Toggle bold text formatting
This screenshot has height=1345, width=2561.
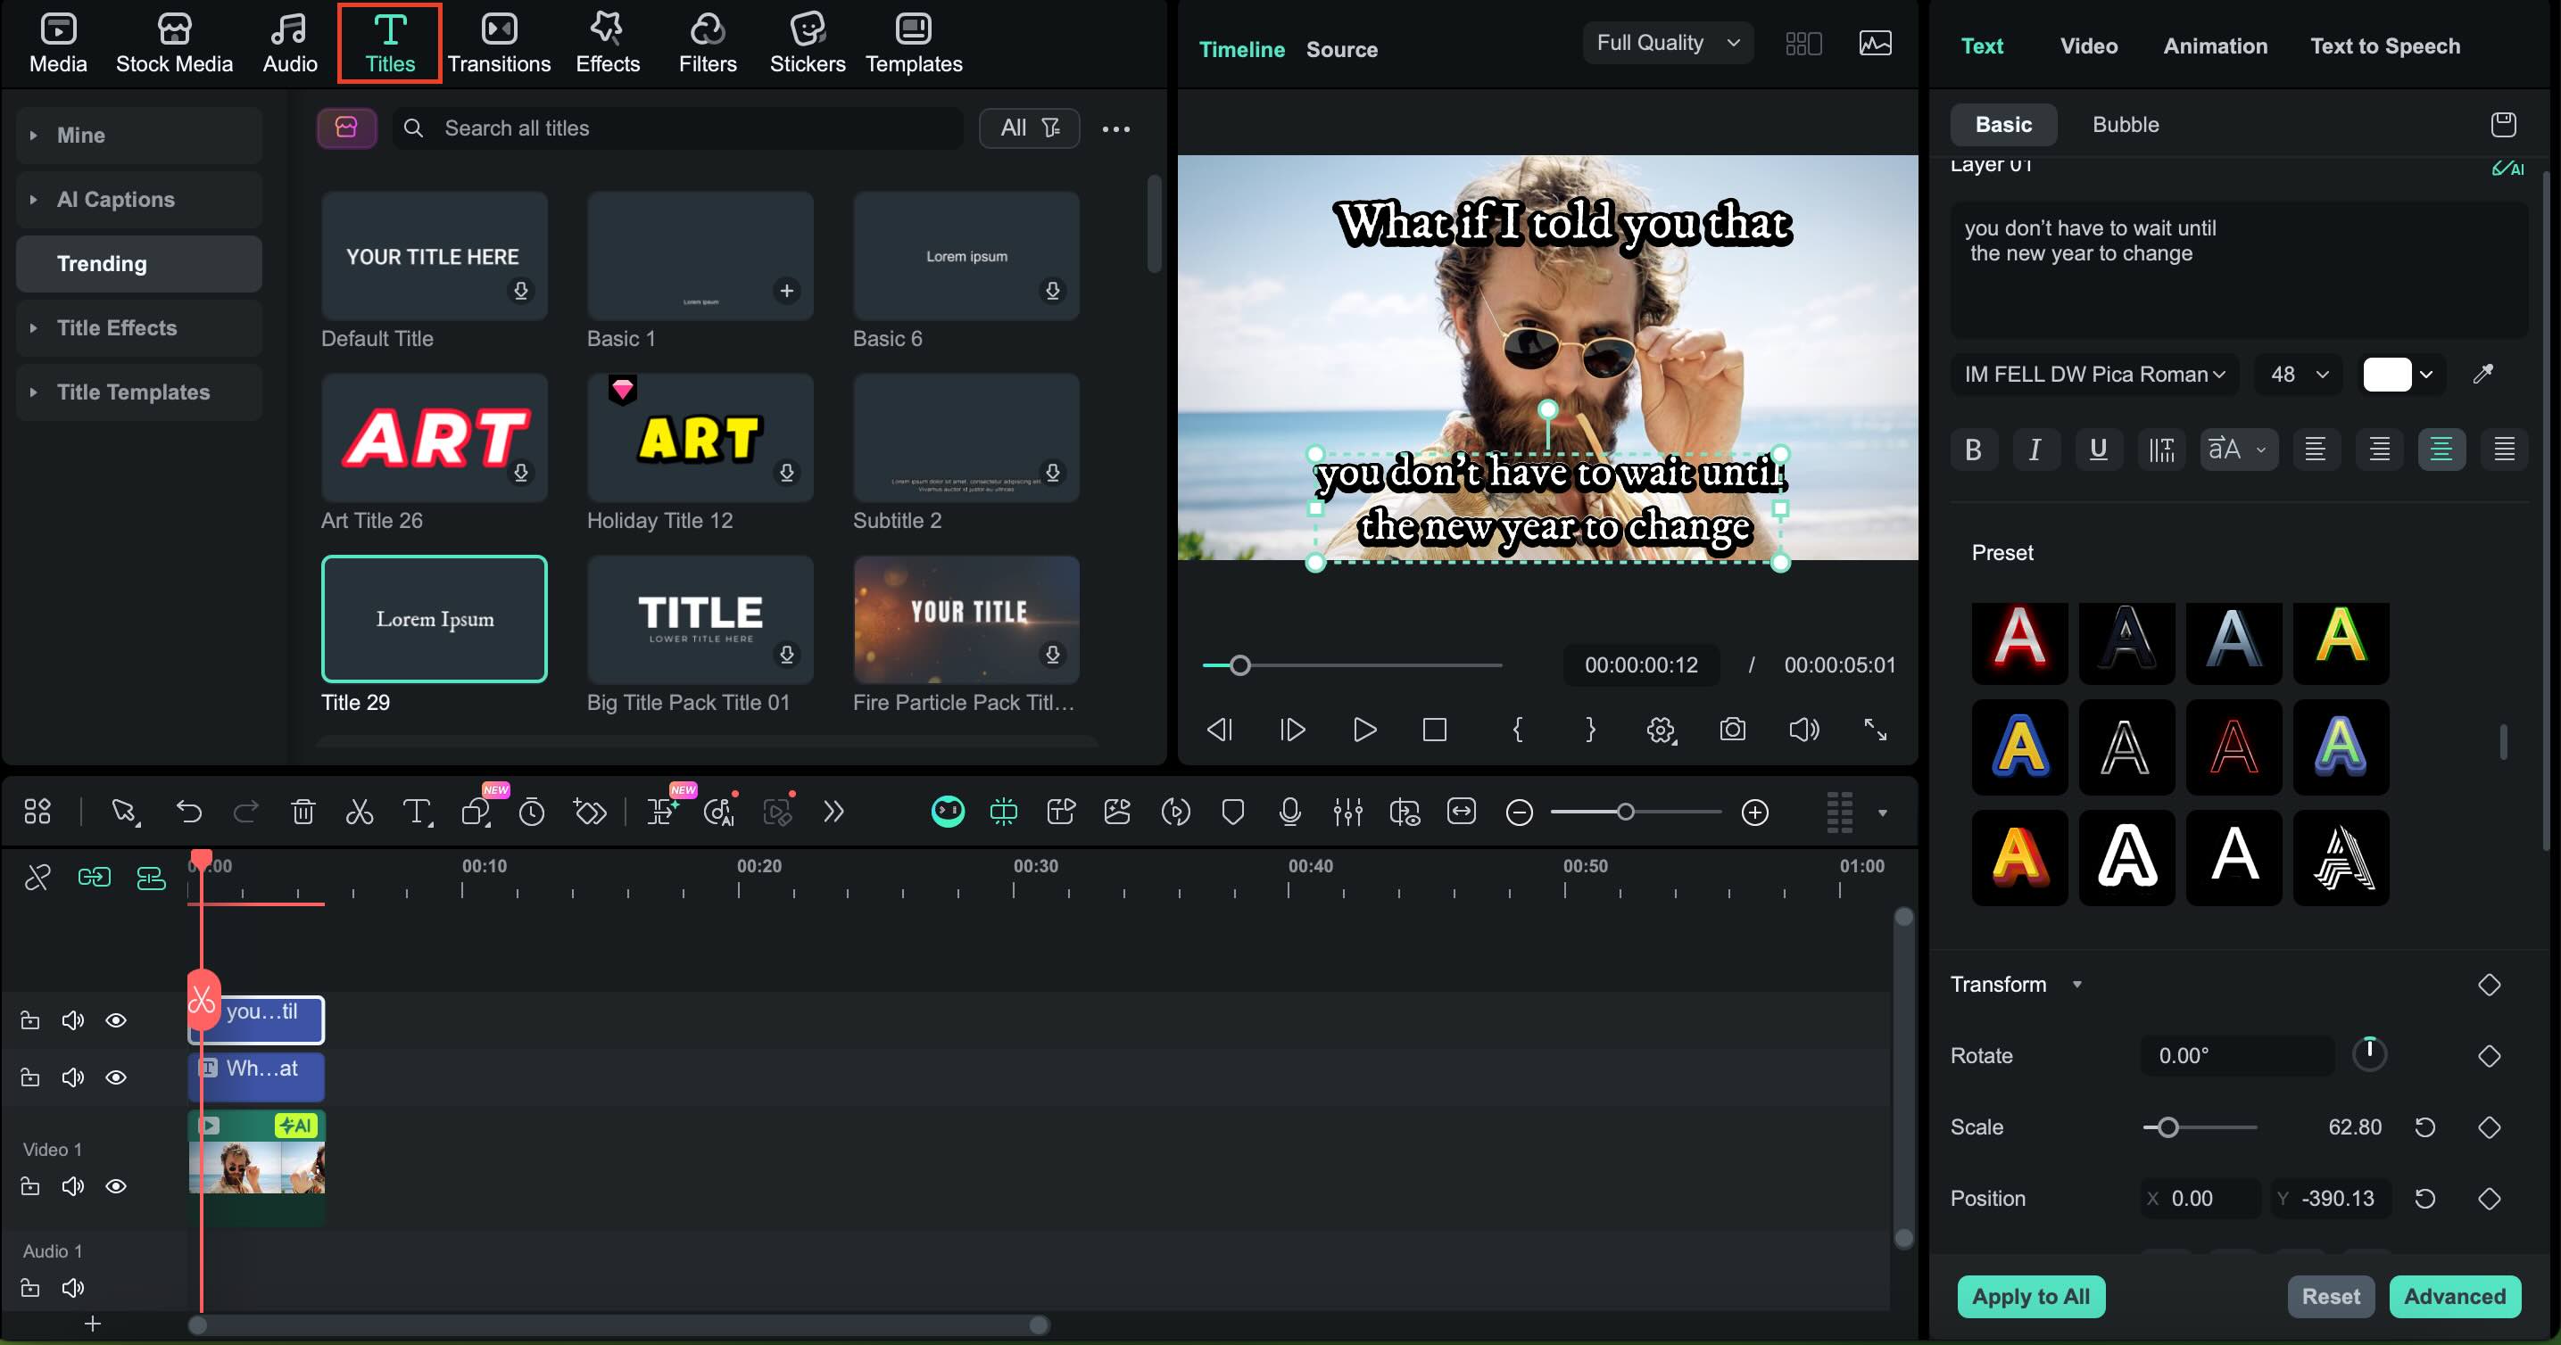[1974, 450]
